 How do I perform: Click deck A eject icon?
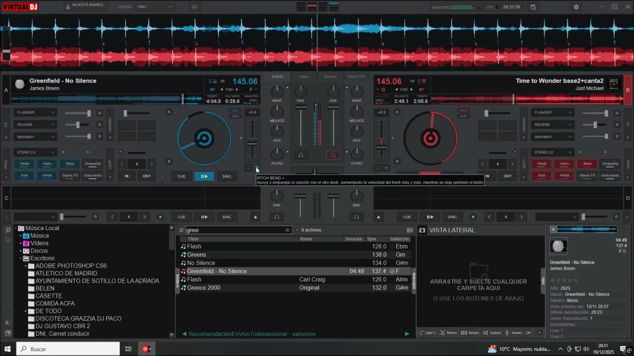[169, 112]
